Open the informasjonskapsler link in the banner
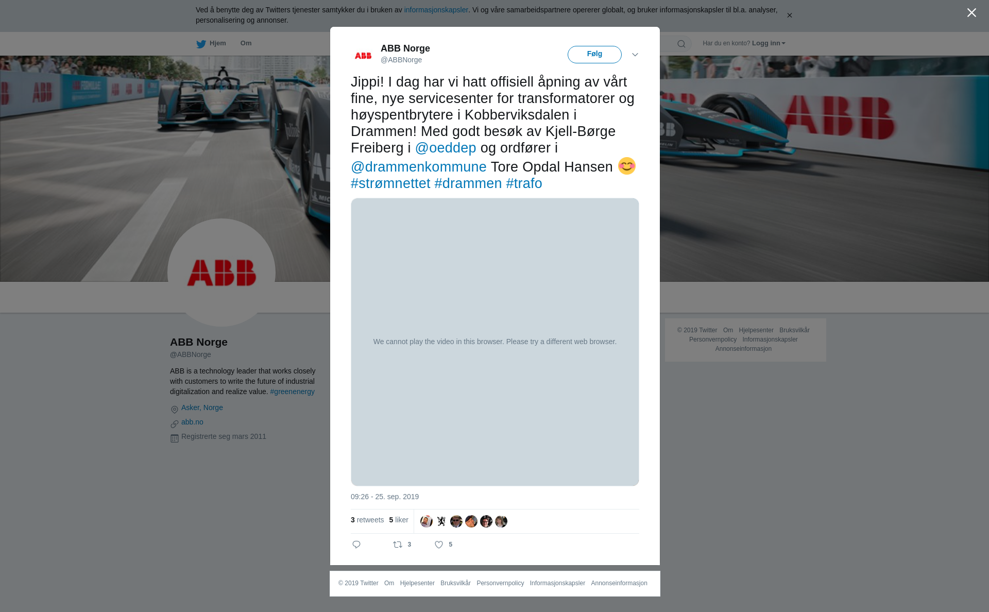Image resolution: width=989 pixels, height=612 pixels. (x=436, y=10)
